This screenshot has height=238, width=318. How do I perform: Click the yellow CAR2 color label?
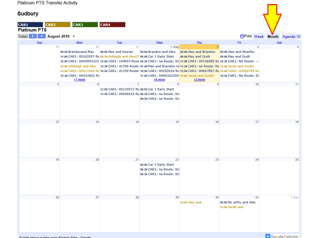57,25
